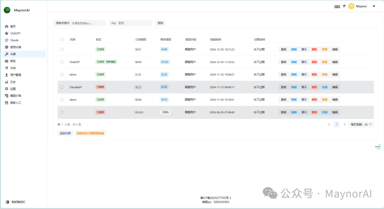
Task: Go to 用户管理 in the sidebar
Action: click(x=15, y=75)
